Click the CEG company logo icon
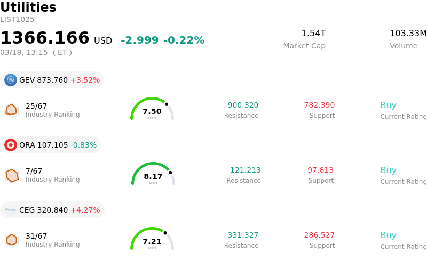This screenshot has width=427, height=260. (x=11, y=210)
